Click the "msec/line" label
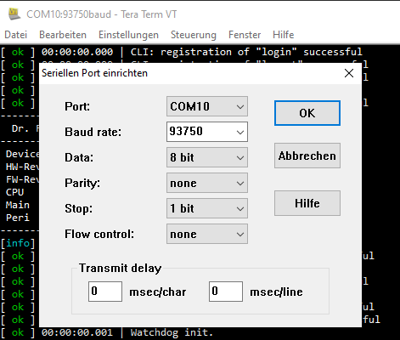This screenshot has width=400, height=340. point(276,292)
